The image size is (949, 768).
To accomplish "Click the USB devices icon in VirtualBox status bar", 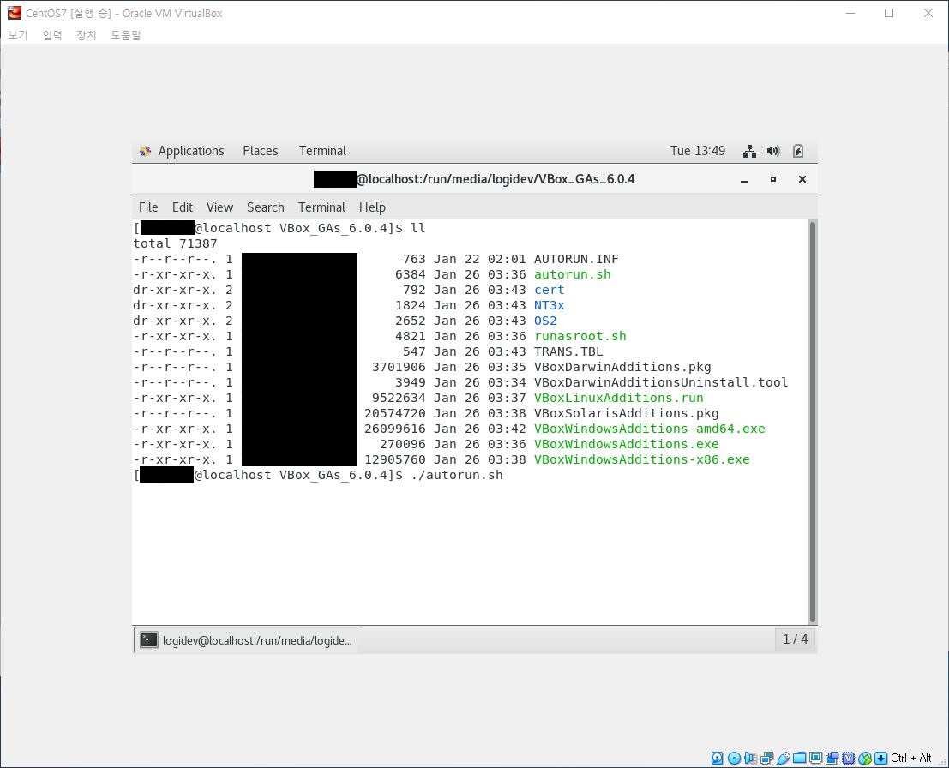I will coord(784,758).
